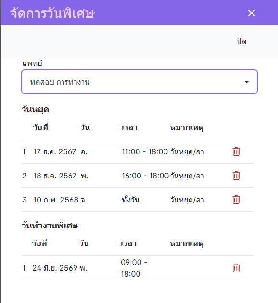278x303 pixels.
Task: Click the หมายเหตุ header under วันหยุด
Action: 187,128
